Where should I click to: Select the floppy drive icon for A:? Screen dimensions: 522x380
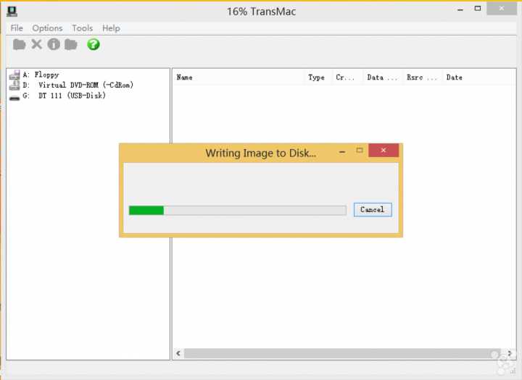click(x=14, y=75)
